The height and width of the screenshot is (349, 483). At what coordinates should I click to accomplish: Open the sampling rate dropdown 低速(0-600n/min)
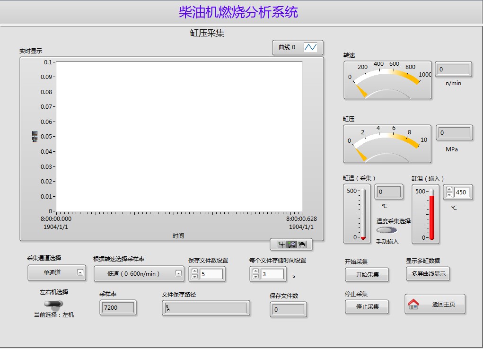point(139,273)
